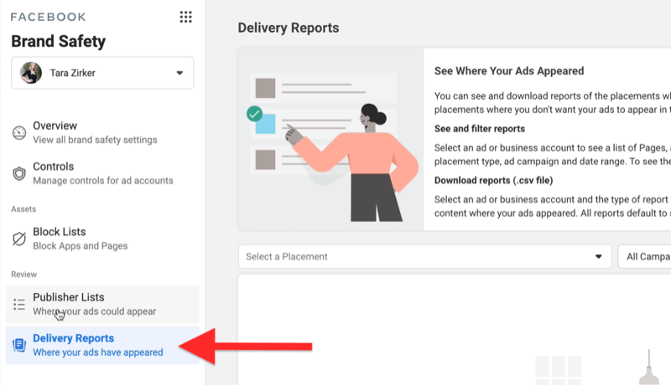
Task: Open the nine-dot apps grid menu
Action: (x=185, y=17)
